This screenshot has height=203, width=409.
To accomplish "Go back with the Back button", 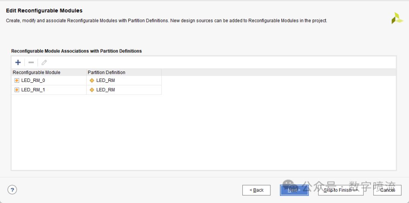I will tap(256, 190).
